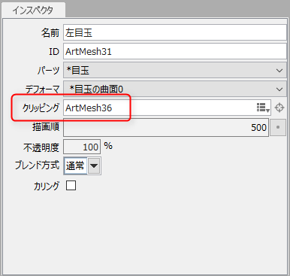This screenshot has height=276, width=290.
Task: Open the clipping ID list icon
Action: [x=263, y=108]
